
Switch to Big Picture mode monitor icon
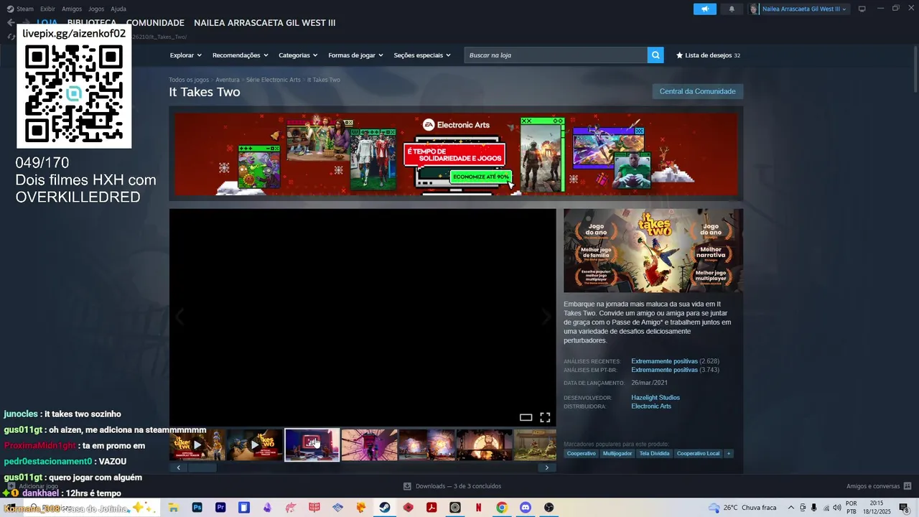[862, 9]
